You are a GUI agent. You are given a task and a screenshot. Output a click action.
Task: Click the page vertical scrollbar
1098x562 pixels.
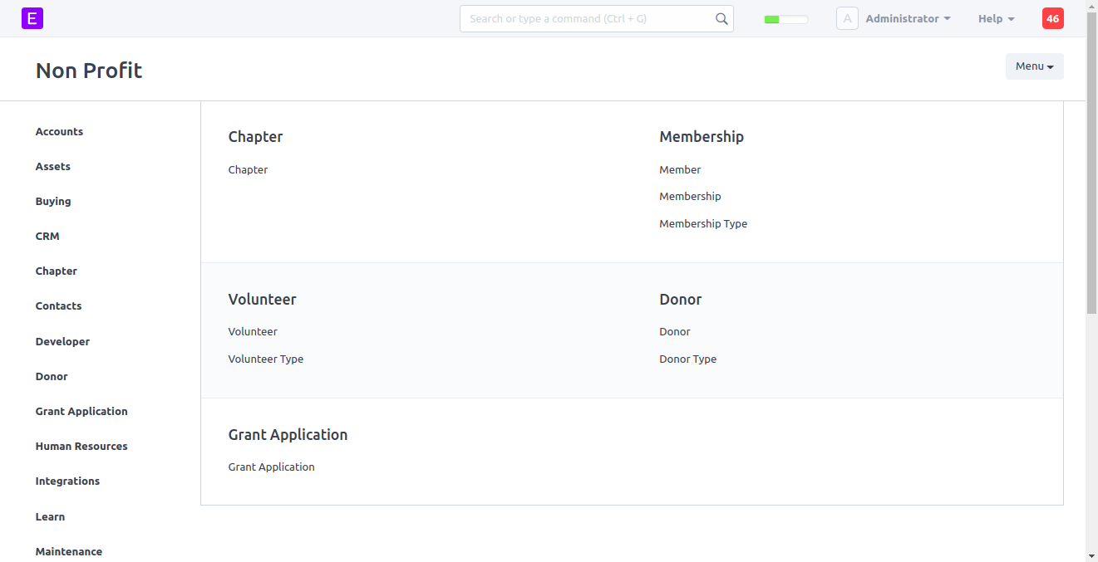click(x=1091, y=166)
